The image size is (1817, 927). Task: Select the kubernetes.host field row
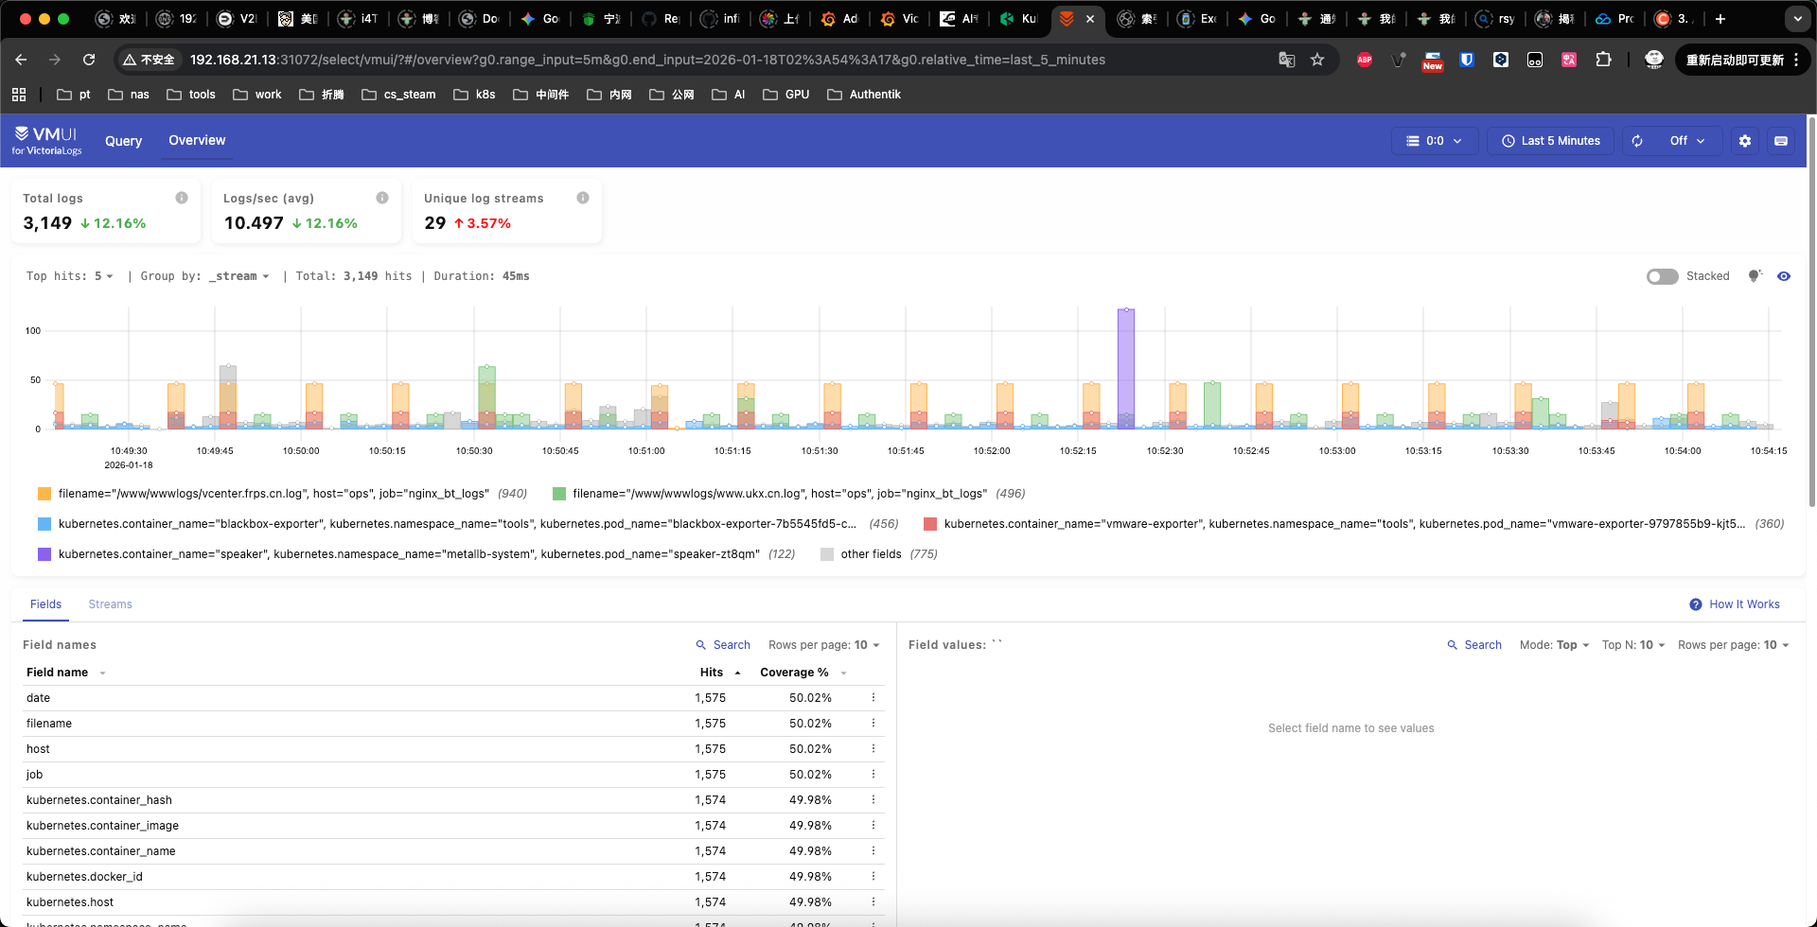click(70, 901)
